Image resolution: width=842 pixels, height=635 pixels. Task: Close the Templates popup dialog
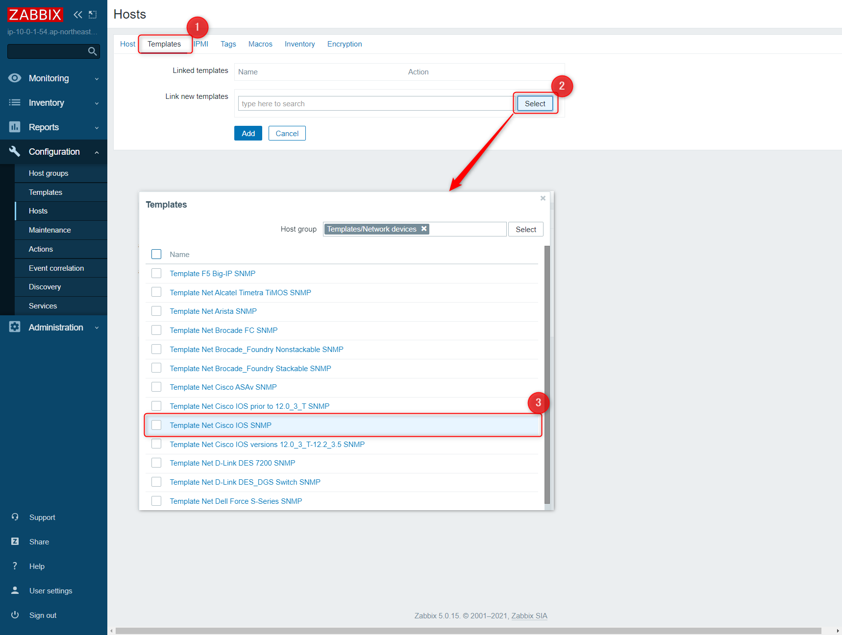point(543,198)
